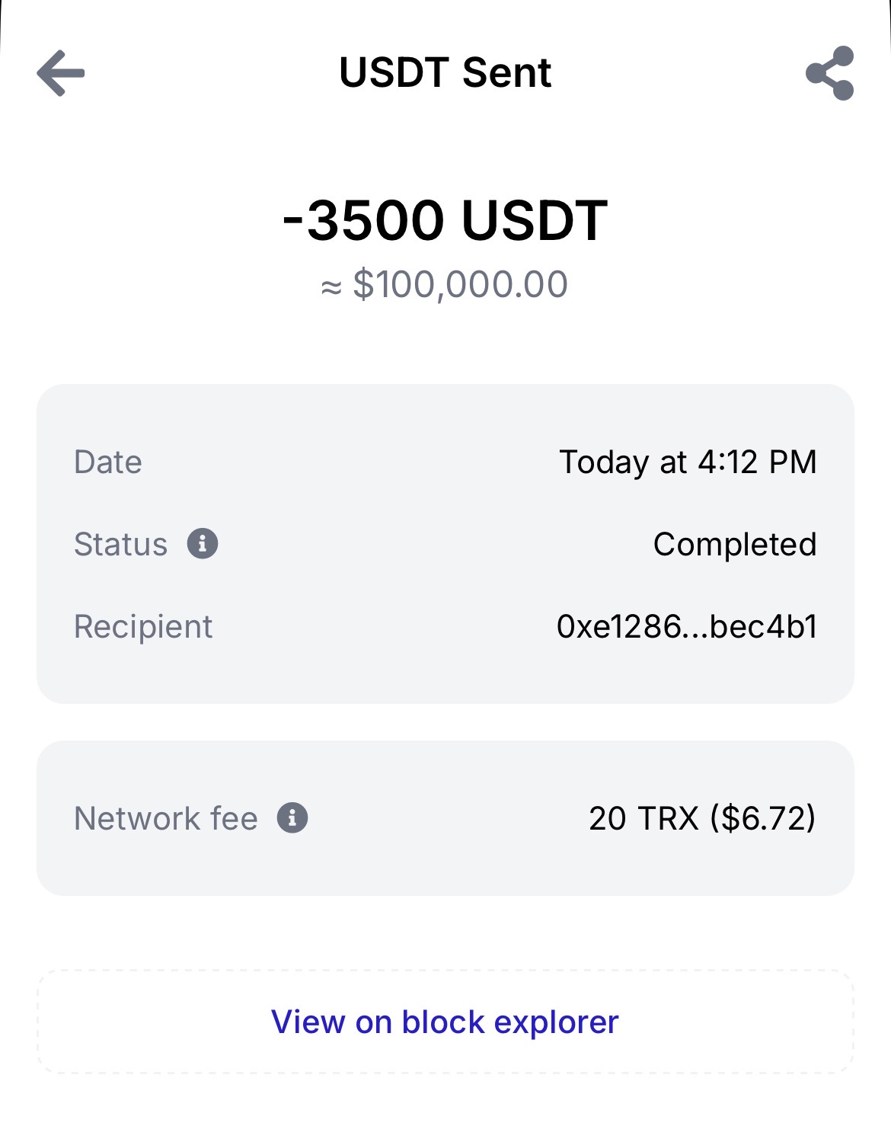This screenshot has width=891, height=1126.
Task: Tap the share icon
Action: coord(829,73)
